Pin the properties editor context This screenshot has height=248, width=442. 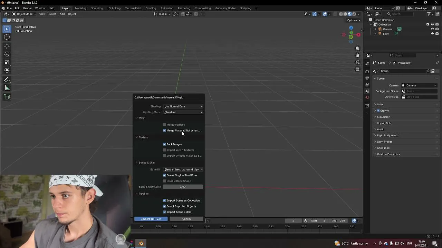(437, 63)
